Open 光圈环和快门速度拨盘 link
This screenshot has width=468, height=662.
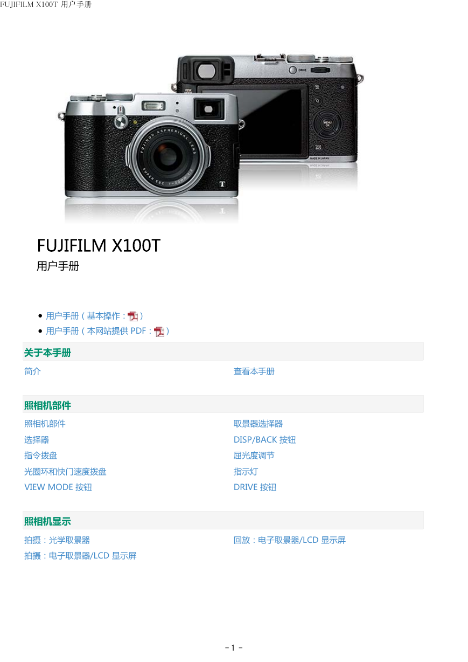point(65,472)
